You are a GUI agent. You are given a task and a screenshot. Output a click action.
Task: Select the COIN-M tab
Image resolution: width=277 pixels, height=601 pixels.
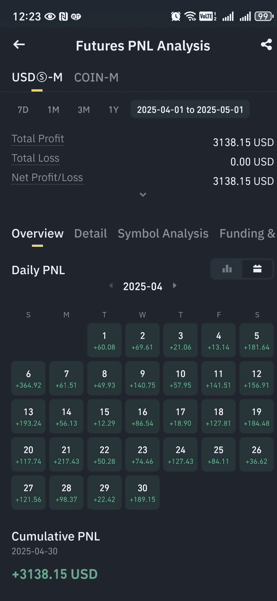(x=96, y=77)
